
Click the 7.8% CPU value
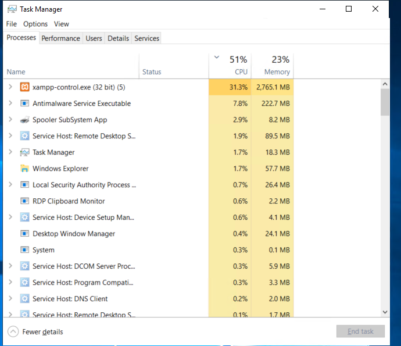click(x=241, y=104)
